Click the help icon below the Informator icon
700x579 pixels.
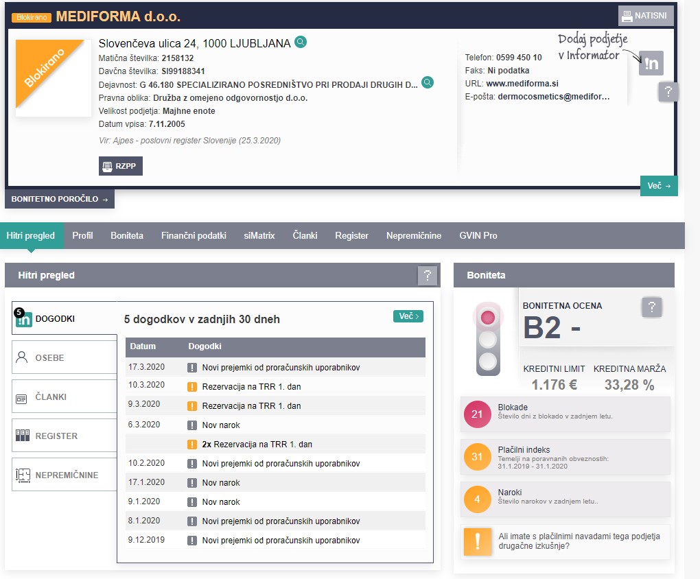click(x=668, y=92)
